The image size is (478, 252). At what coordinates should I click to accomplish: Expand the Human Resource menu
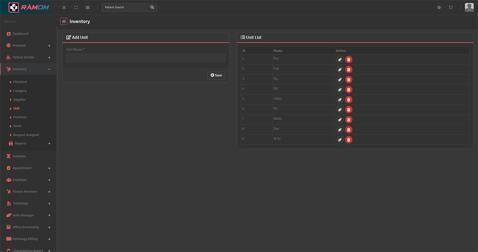pyautogui.click(x=49, y=191)
